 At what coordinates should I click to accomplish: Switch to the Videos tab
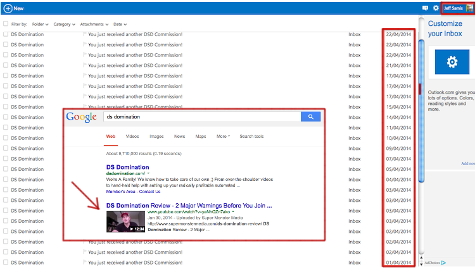(132, 137)
